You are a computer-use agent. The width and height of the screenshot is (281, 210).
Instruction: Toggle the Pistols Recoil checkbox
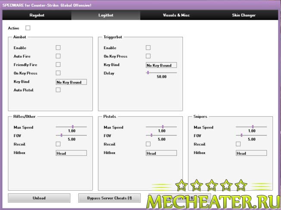click(148, 144)
